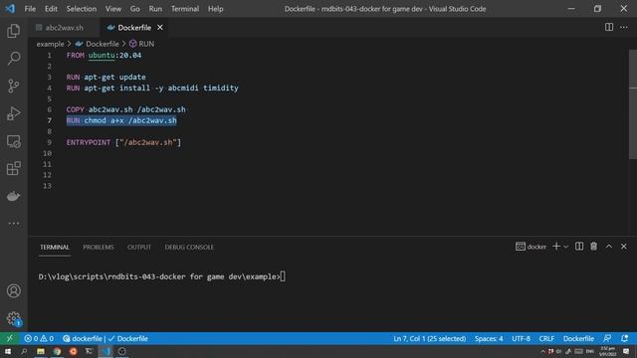Change language mode Dockerfile in status bar
637x358 pixels.
coord(578,338)
